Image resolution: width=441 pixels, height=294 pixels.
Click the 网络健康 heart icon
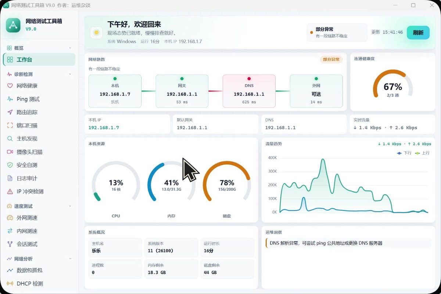coord(10,86)
